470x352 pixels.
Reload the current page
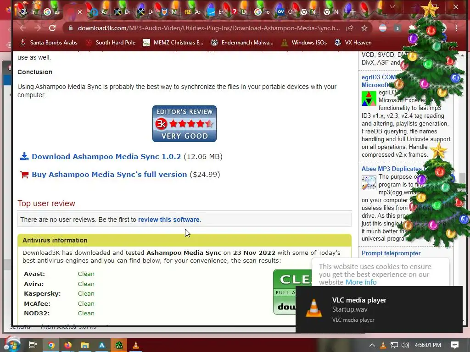tap(52, 28)
